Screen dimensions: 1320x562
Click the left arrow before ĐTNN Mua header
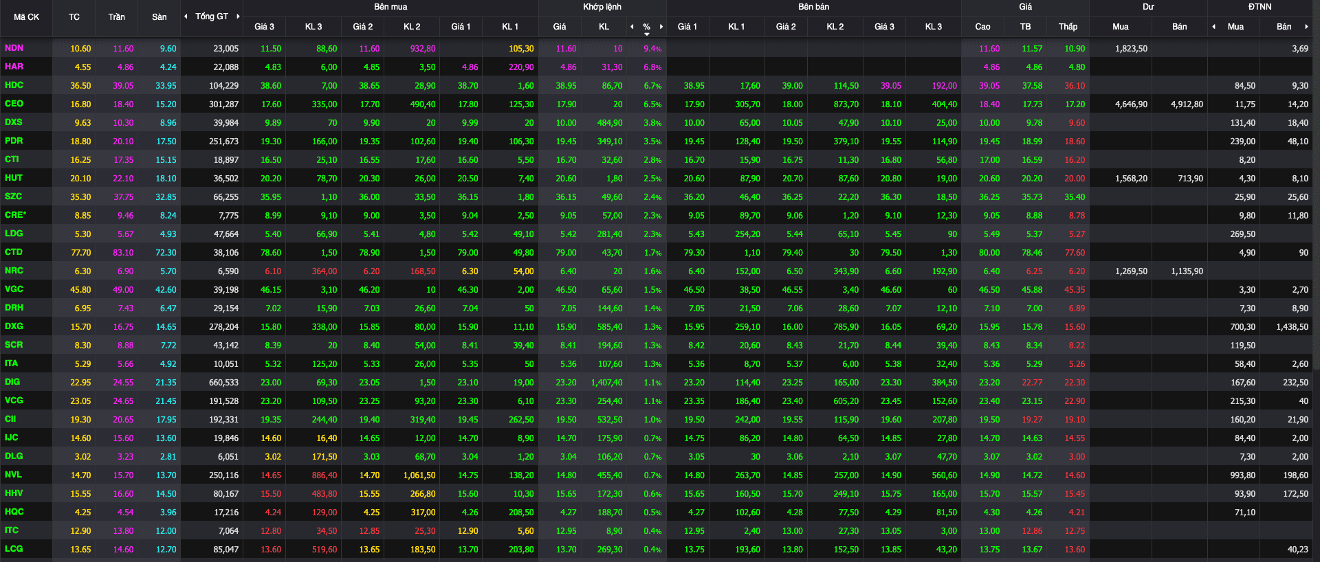point(1213,27)
